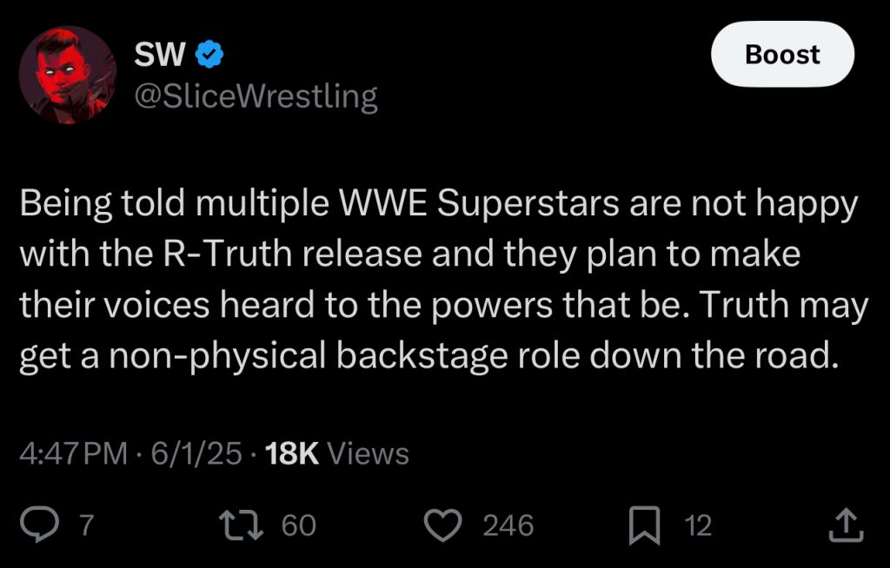
Task: Click the tweet text mentioning WWE Superstars
Action: tap(438, 205)
